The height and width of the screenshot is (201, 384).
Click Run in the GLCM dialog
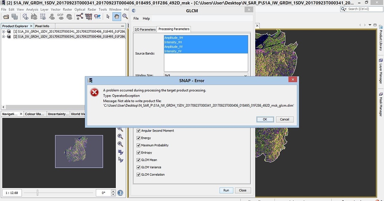(x=226, y=190)
